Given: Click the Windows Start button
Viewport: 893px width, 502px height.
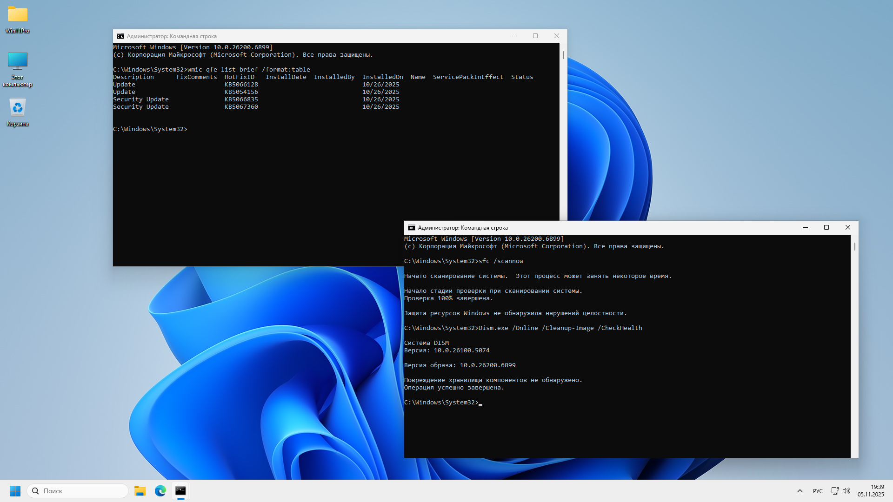Looking at the screenshot, I should [x=15, y=491].
